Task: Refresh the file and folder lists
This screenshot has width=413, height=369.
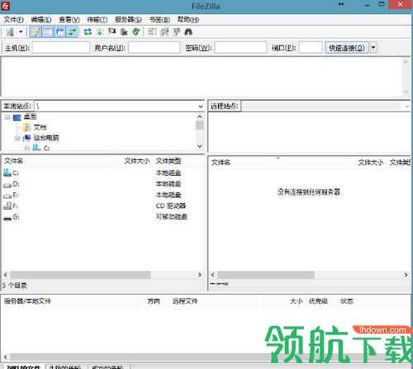Action: [88, 32]
